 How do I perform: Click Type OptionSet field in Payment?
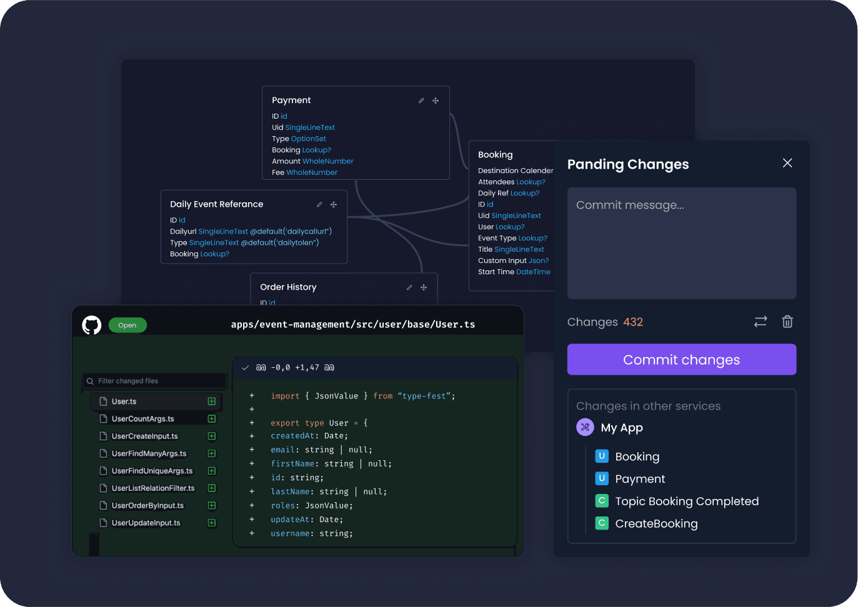(x=299, y=139)
